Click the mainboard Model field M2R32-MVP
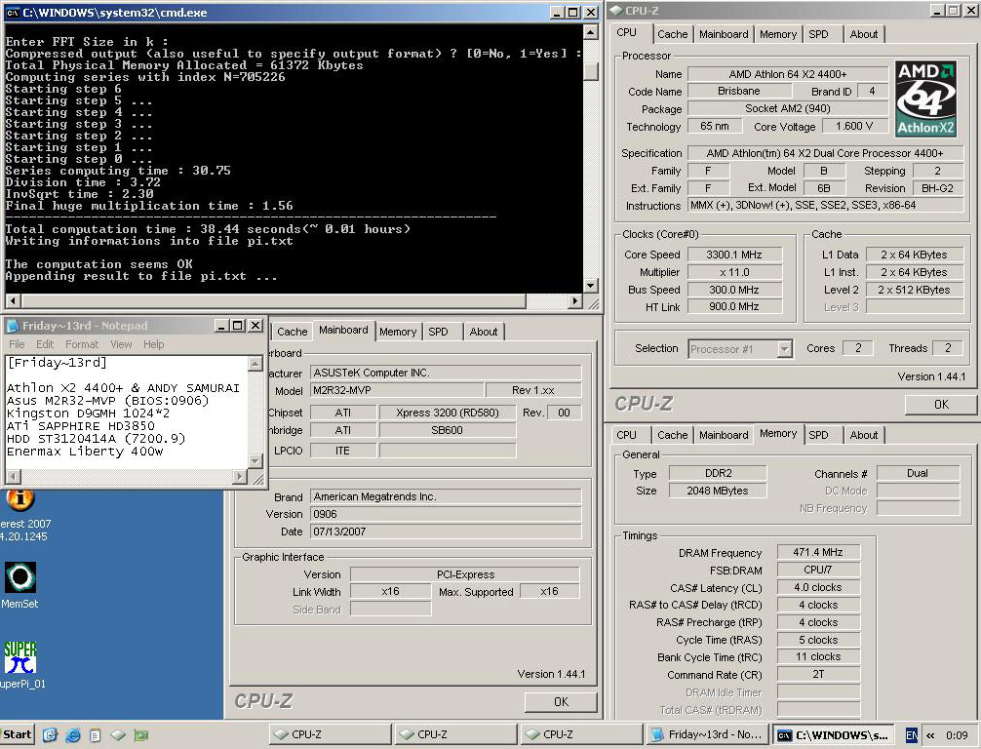981x749 pixels. 397,390
